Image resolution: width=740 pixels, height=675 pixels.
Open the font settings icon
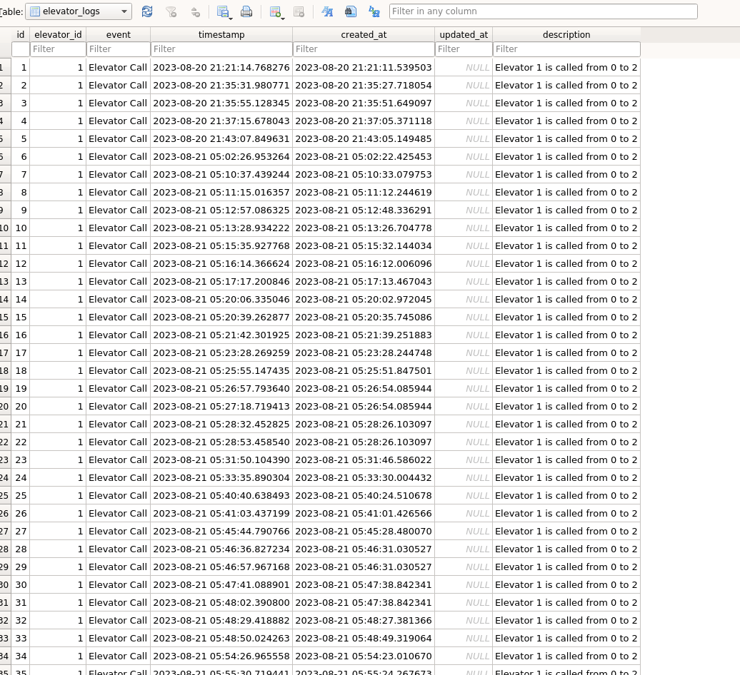(x=328, y=11)
